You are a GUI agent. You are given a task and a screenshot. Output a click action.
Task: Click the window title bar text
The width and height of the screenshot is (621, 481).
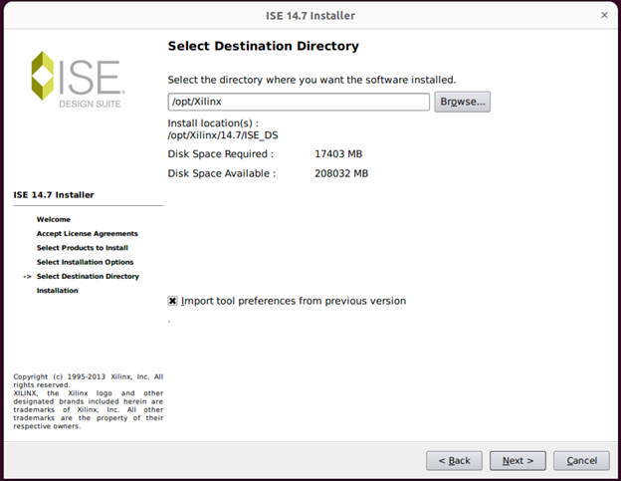click(310, 16)
